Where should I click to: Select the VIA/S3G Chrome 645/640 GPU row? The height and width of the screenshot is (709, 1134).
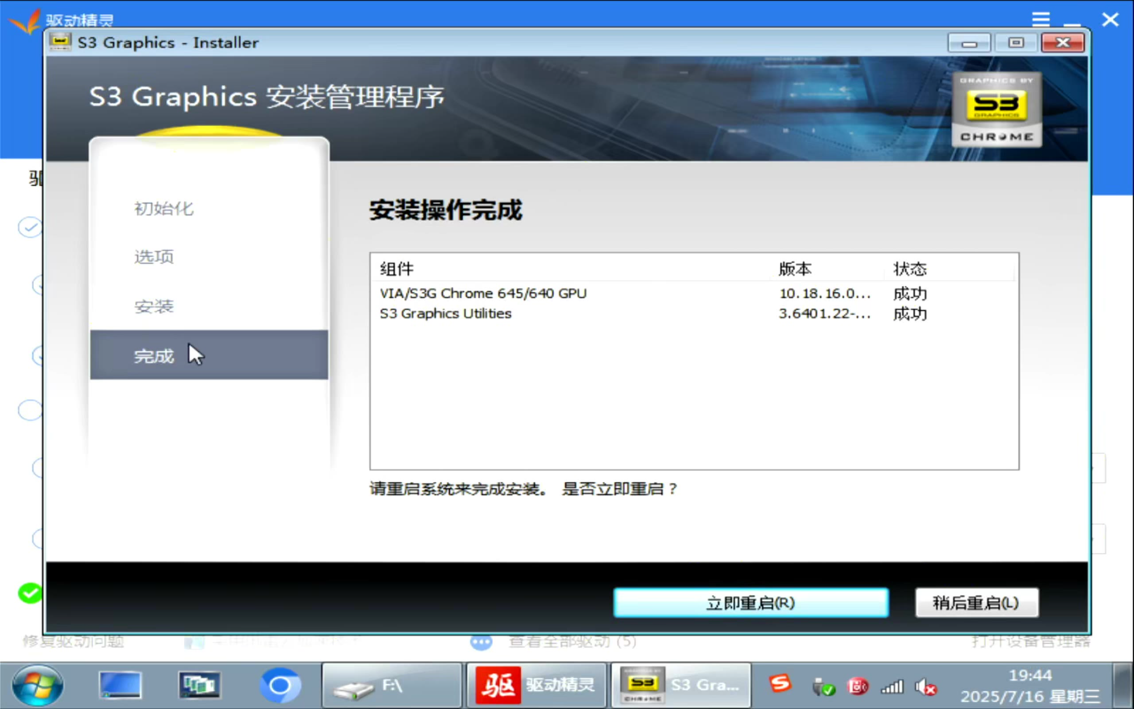(694, 293)
